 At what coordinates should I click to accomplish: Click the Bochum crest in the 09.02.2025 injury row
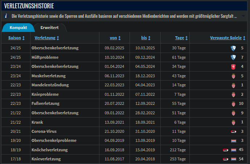point(233,48)
